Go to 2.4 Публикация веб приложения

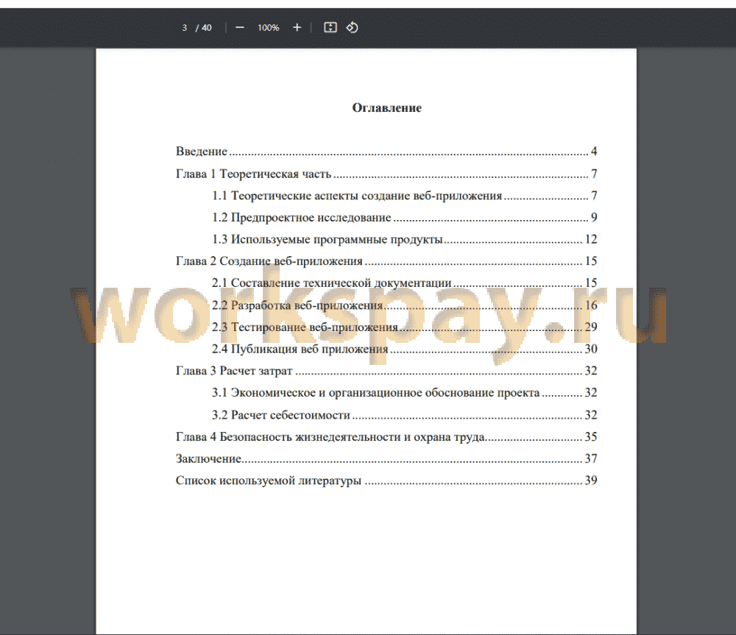click(405, 349)
